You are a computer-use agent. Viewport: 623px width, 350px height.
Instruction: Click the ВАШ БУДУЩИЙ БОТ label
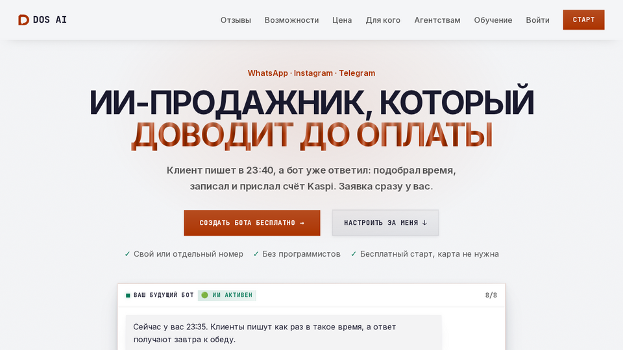(164, 296)
